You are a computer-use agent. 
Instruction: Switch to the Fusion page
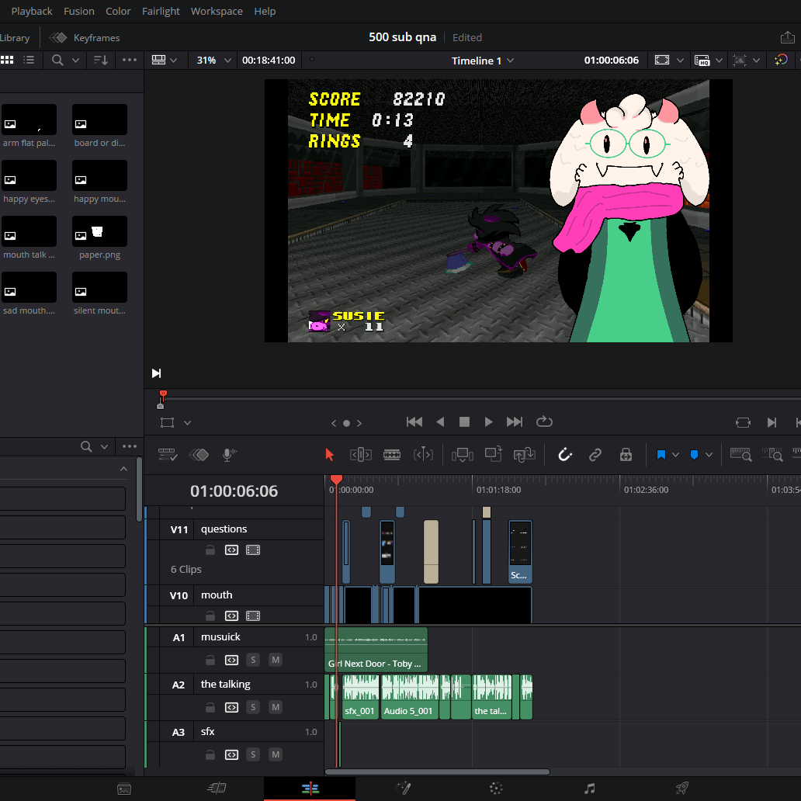tap(404, 789)
